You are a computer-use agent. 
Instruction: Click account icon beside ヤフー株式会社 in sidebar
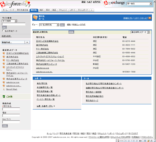[4, 60]
